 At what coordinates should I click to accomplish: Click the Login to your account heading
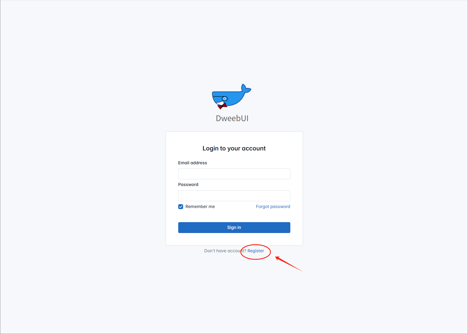click(x=234, y=149)
